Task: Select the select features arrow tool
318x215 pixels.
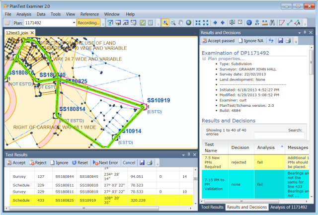Action: click(232, 22)
